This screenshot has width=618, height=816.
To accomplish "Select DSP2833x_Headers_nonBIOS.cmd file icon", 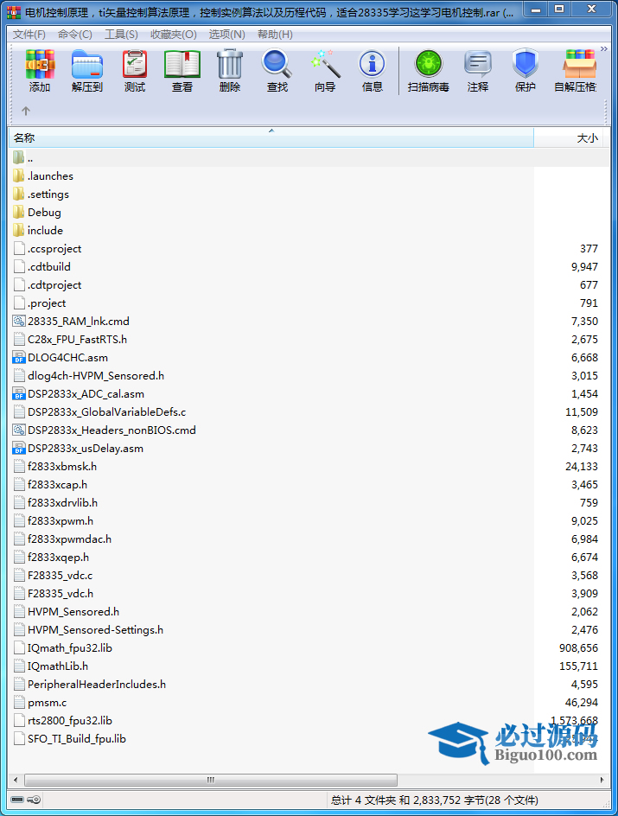I will click(x=19, y=430).
